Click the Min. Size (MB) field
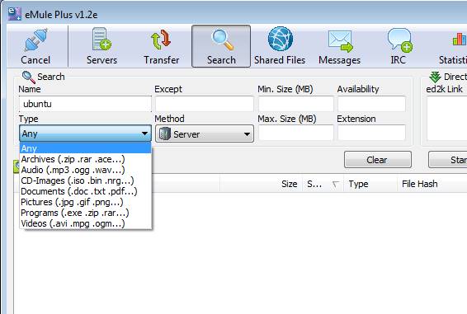Viewport: 467px width, 314px height. click(296, 104)
